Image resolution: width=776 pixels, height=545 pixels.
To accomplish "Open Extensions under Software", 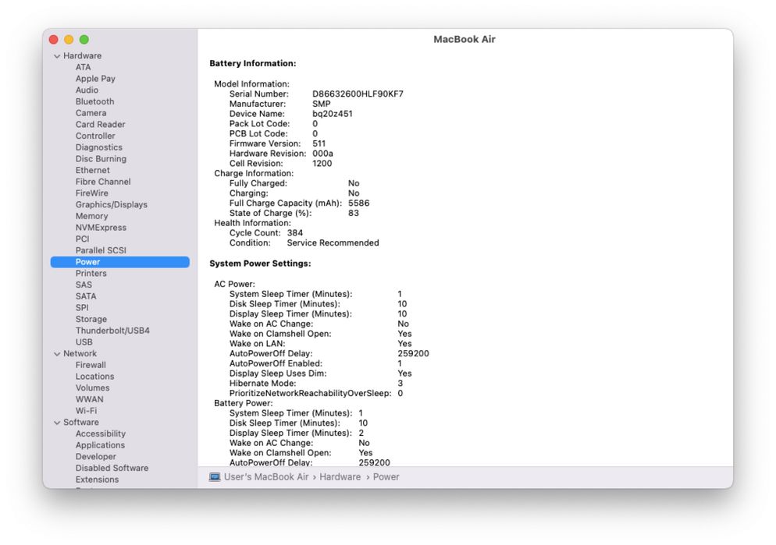I will 97,480.
